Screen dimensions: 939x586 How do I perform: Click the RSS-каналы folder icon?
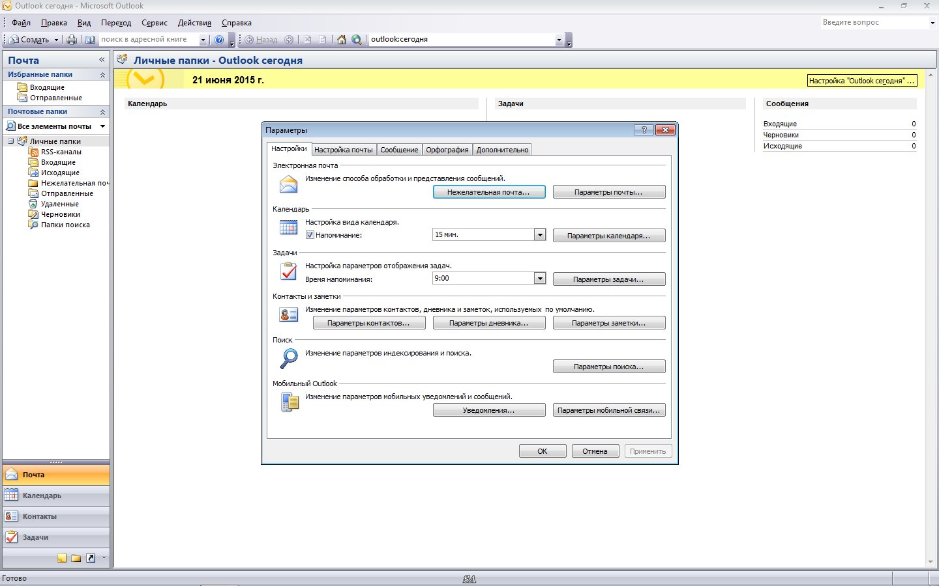tap(33, 152)
